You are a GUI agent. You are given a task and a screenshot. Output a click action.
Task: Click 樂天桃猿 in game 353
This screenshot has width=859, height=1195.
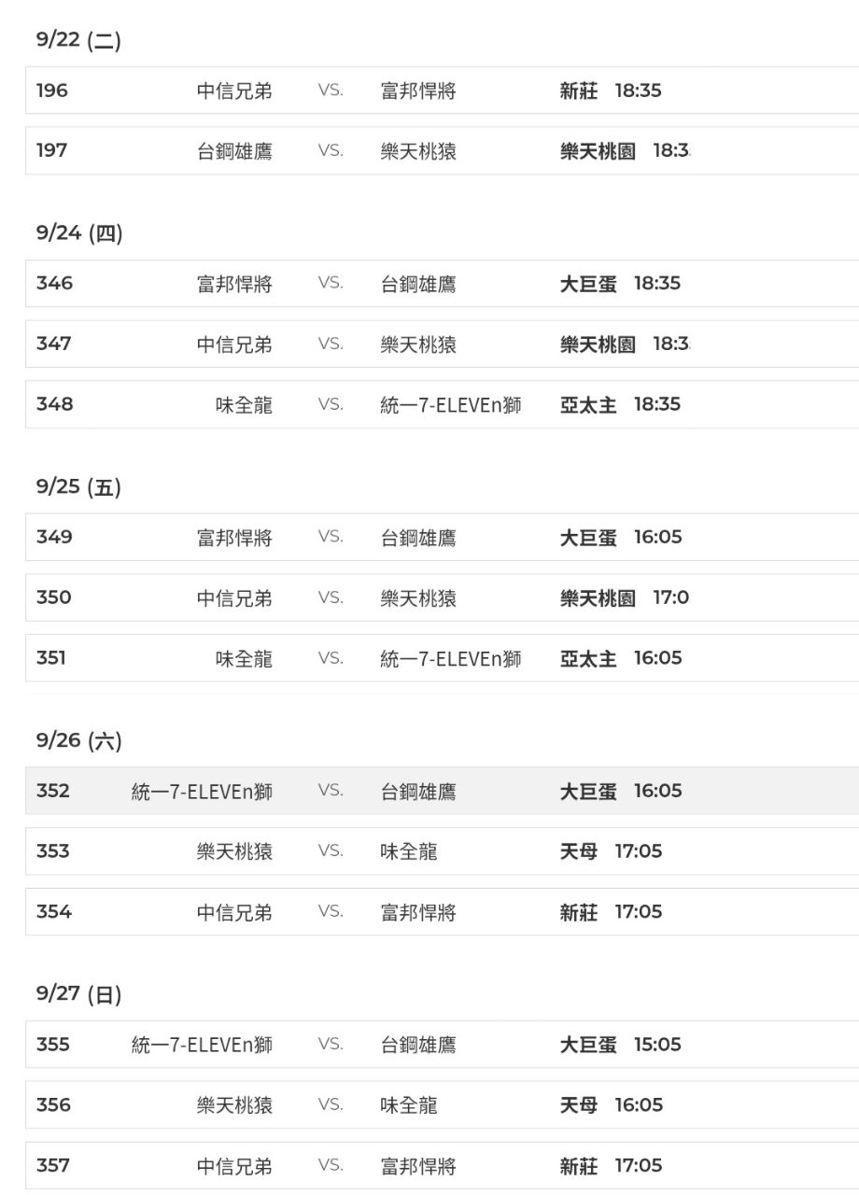click(234, 851)
